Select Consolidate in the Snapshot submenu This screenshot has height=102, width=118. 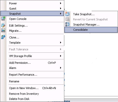[91, 30]
